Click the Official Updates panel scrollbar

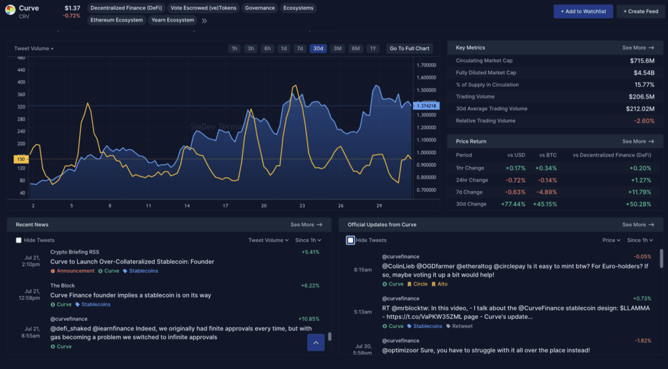tap(661, 259)
